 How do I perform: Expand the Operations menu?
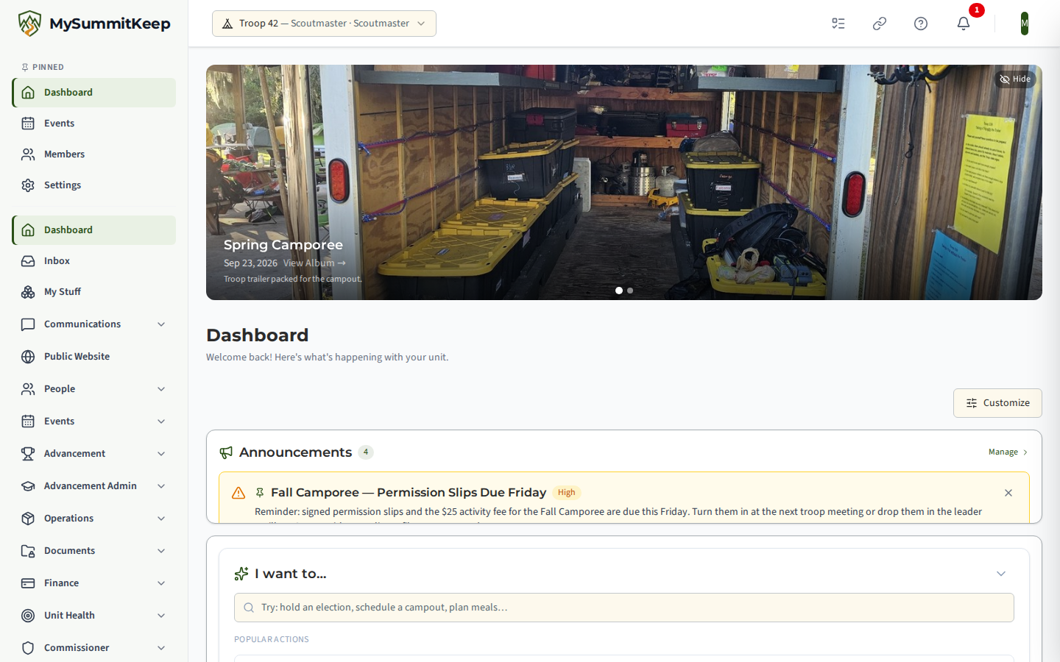coord(93,519)
